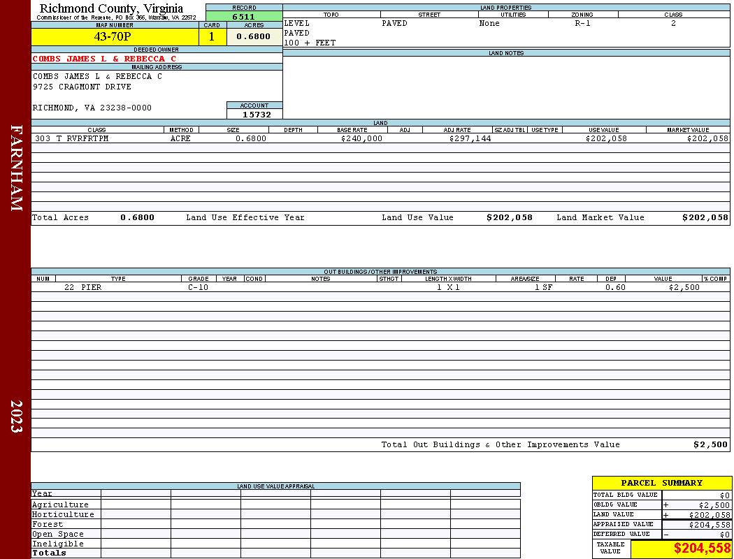Screen dimensions: 734x559
Task: Click the pier value $2,500
Action: coord(684,287)
